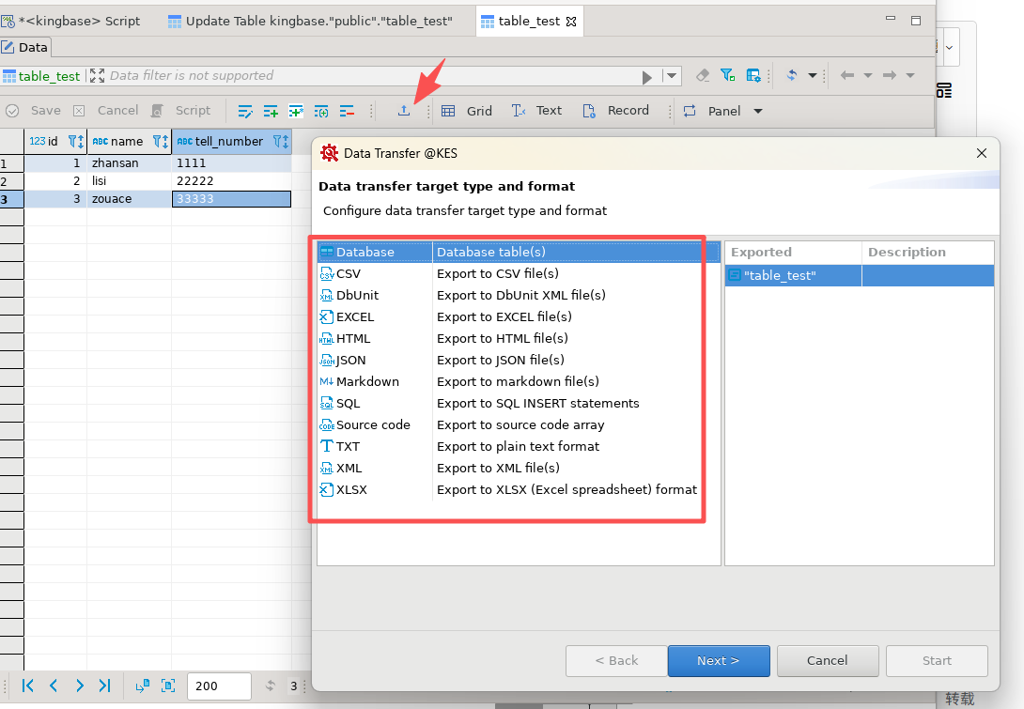The image size is (1024, 709).
Task: Click the fetch size field showing 200
Action: 218,686
